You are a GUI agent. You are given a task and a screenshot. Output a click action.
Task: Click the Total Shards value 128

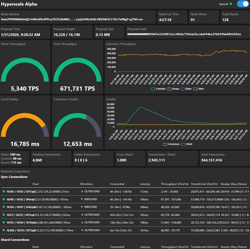[x=225, y=20]
